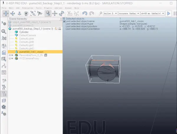Open main script icon beside scene 3
This screenshot has width=177, height=134.
click(x=56, y=29)
